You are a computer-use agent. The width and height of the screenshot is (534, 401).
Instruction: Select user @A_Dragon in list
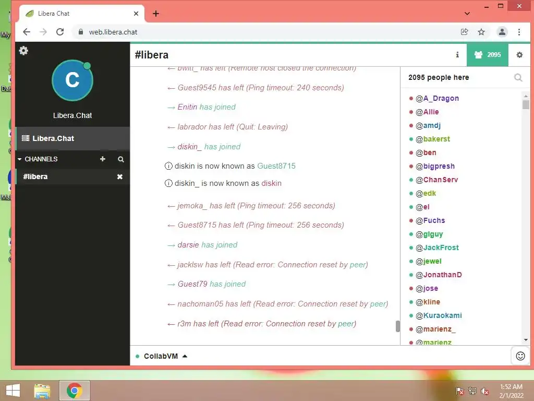(x=437, y=98)
